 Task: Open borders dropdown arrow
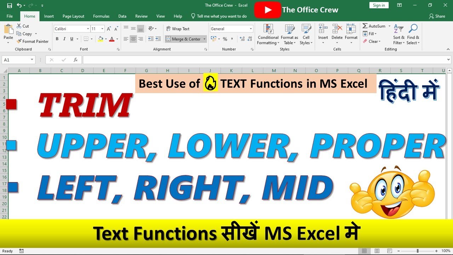pyautogui.click(x=92, y=39)
